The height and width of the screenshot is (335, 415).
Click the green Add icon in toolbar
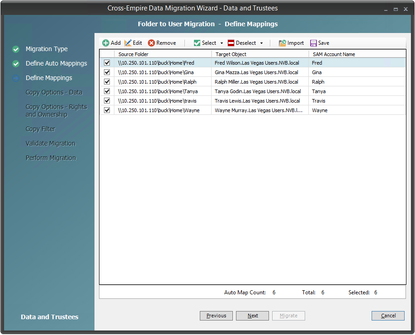tap(106, 43)
